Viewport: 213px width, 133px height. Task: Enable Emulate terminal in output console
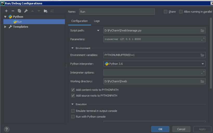[x=73, y=111]
